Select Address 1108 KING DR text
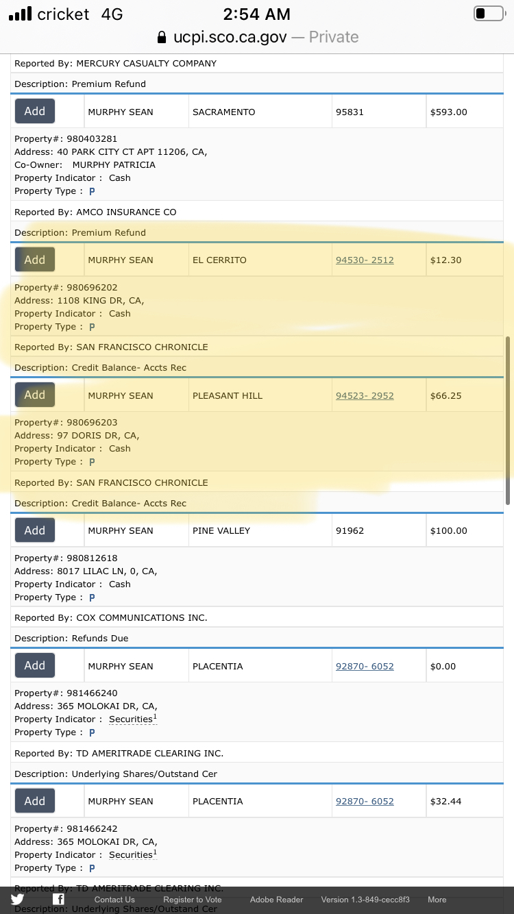The height and width of the screenshot is (914, 514). click(x=79, y=301)
